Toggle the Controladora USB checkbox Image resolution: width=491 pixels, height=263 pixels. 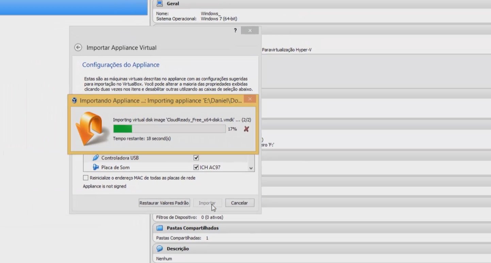point(196,158)
